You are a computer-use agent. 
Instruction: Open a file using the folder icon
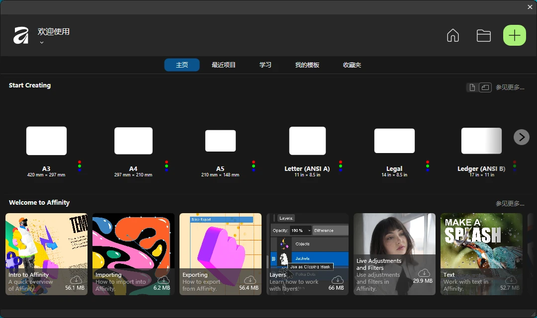pyautogui.click(x=483, y=35)
